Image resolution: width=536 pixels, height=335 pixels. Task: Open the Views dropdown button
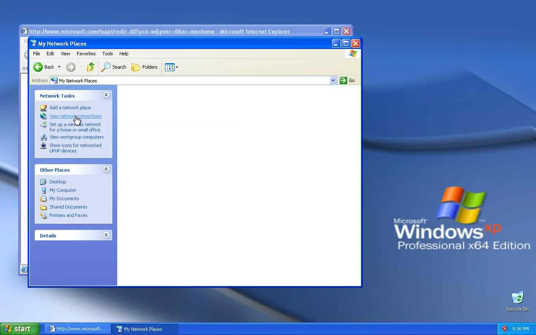171,67
